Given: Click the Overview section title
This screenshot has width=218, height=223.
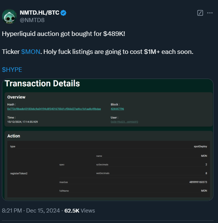Looking at the screenshot, I should pyautogui.click(x=16, y=97).
